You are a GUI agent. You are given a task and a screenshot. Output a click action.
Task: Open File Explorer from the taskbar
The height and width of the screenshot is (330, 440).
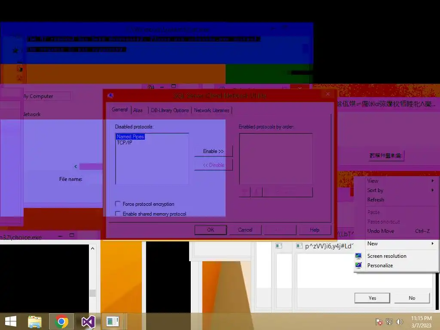(x=35, y=321)
